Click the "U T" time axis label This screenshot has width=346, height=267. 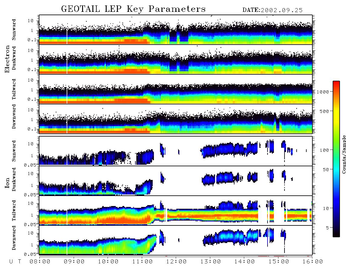click(x=15, y=262)
